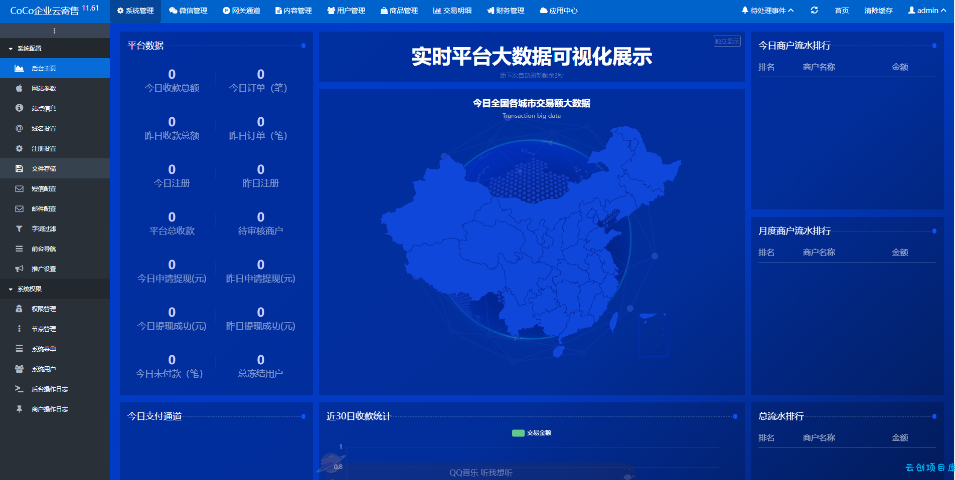Click the 邮件配置 envelope icon
This screenshot has width=955, height=480.
[x=19, y=208]
